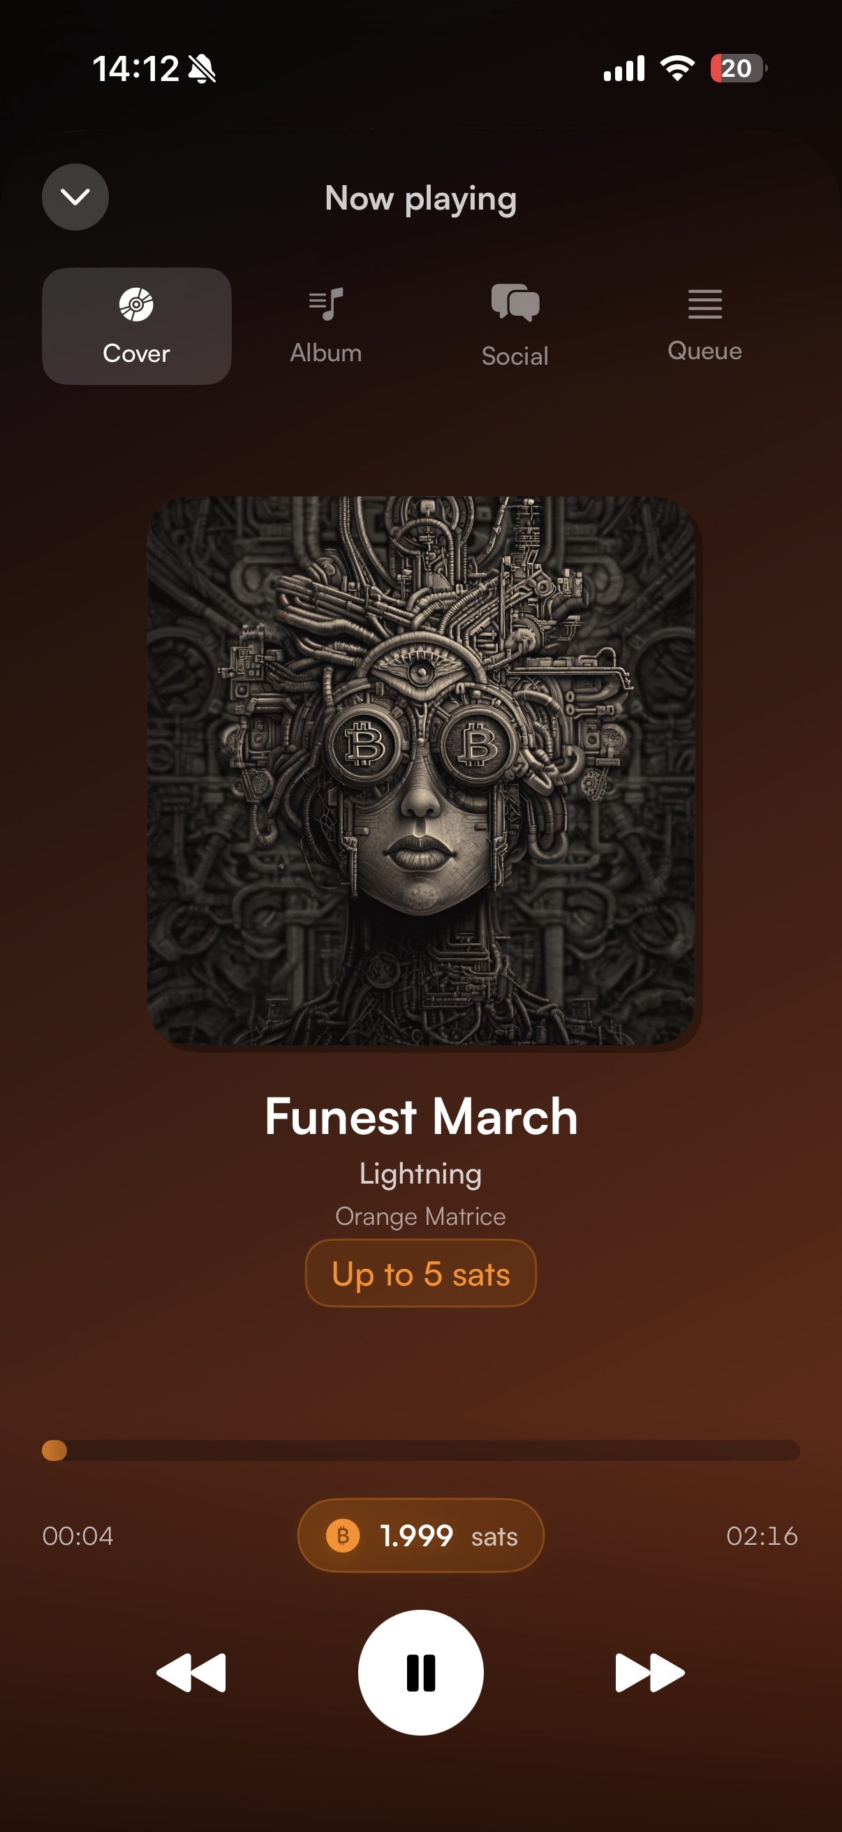This screenshot has width=842, height=1832.
Task: Show the Queue tab
Action: pyautogui.click(x=705, y=326)
